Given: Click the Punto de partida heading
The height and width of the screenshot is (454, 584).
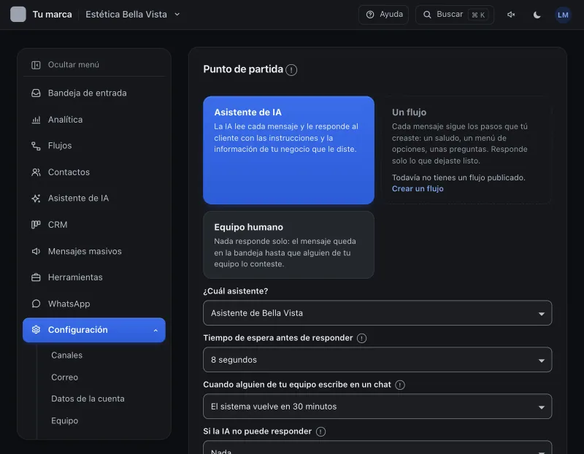Looking at the screenshot, I should click(243, 69).
